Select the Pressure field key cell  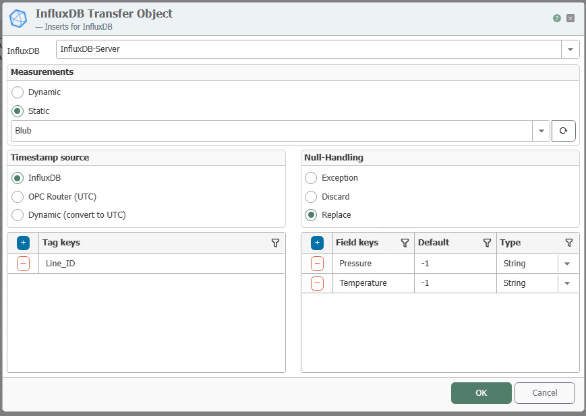click(373, 264)
